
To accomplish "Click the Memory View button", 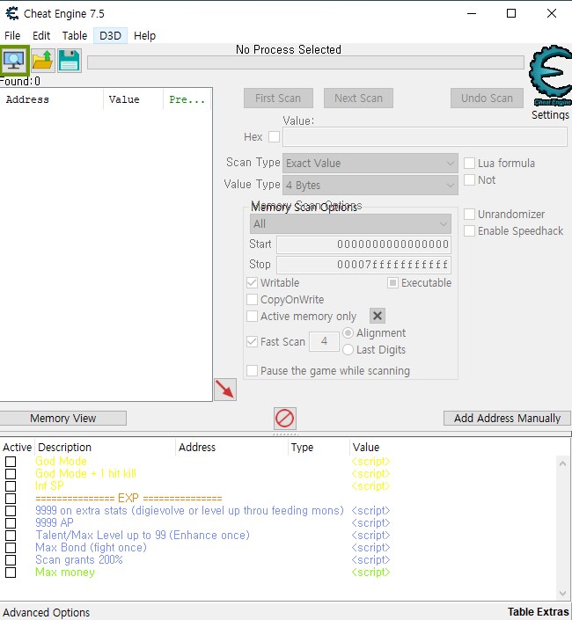I will click(x=62, y=419).
